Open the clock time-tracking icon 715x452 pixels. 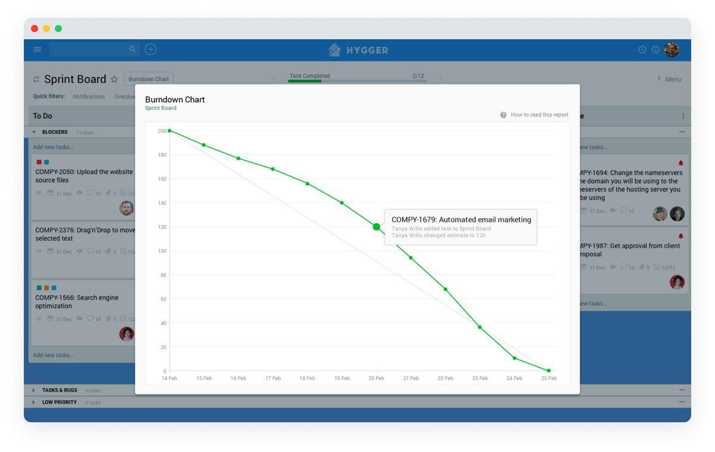pyautogui.click(x=642, y=50)
